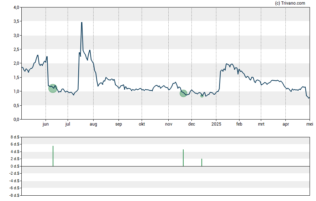Viewport: 316px width, 201px height.
Task: Click the 'aug' axis label
Action: click(93, 124)
